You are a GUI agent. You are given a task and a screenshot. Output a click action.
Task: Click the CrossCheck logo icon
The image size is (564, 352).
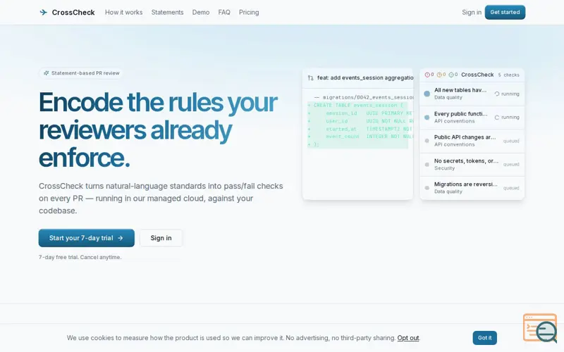[x=44, y=12]
